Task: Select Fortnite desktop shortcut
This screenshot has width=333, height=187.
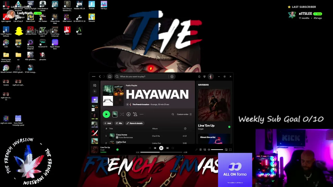Action: pyautogui.click(x=92, y=5)
